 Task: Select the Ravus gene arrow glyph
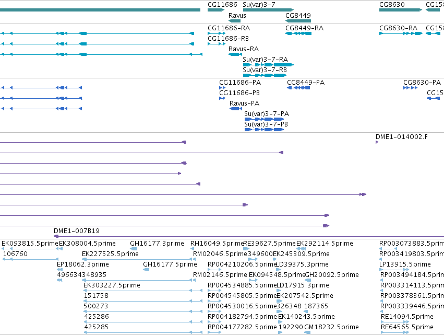[x=234, y=21]
